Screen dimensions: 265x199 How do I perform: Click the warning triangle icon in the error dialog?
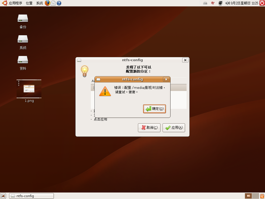coord(105,91)
